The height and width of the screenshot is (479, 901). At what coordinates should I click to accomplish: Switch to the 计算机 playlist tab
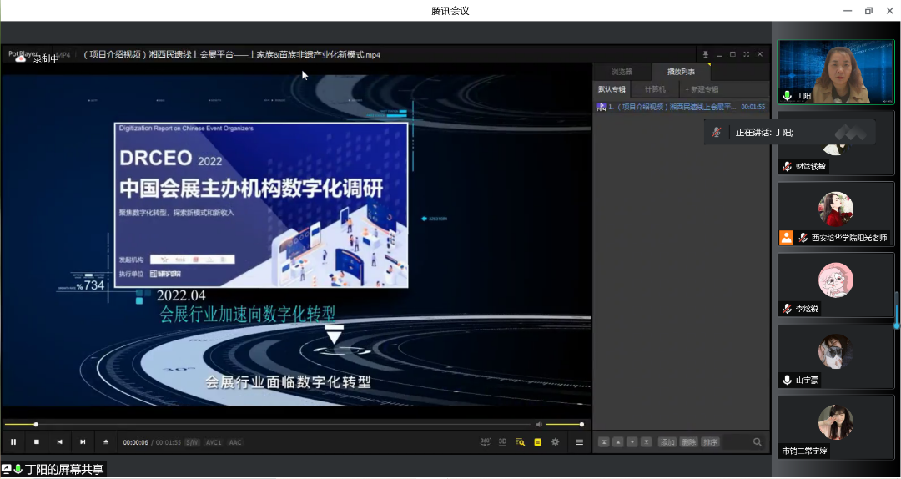(656, 89)
